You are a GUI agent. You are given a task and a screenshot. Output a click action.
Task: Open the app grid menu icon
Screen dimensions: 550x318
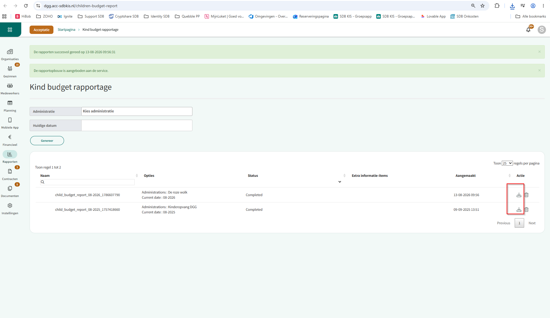click(10, 30)
